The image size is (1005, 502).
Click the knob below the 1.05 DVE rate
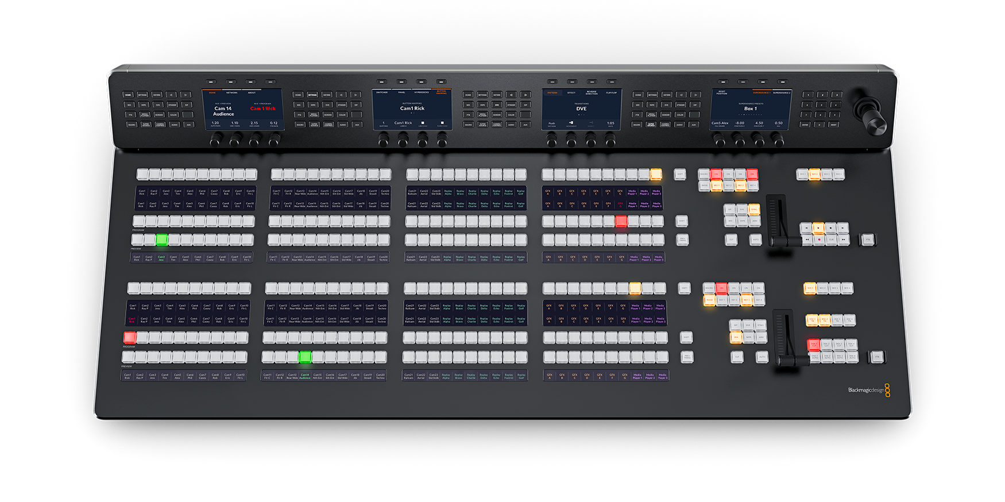pyautogui.click(x=610, y=140)
